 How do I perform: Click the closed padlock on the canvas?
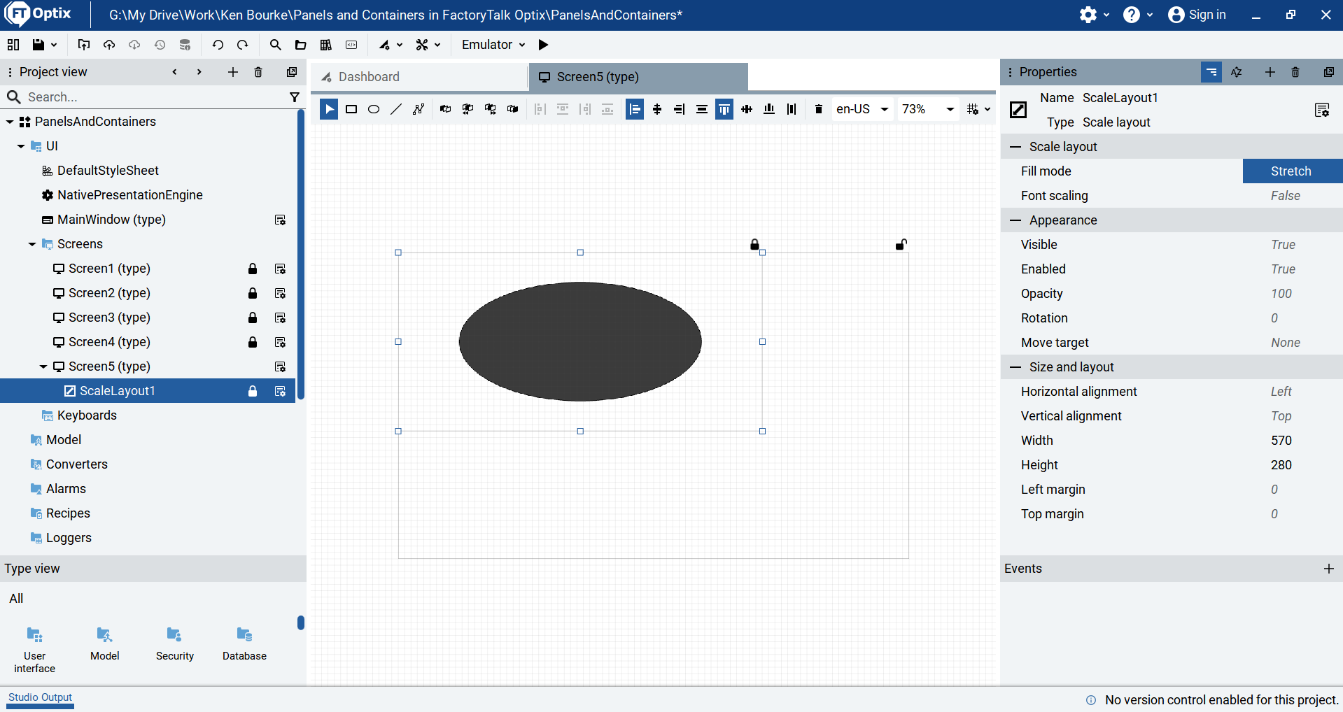754,244
